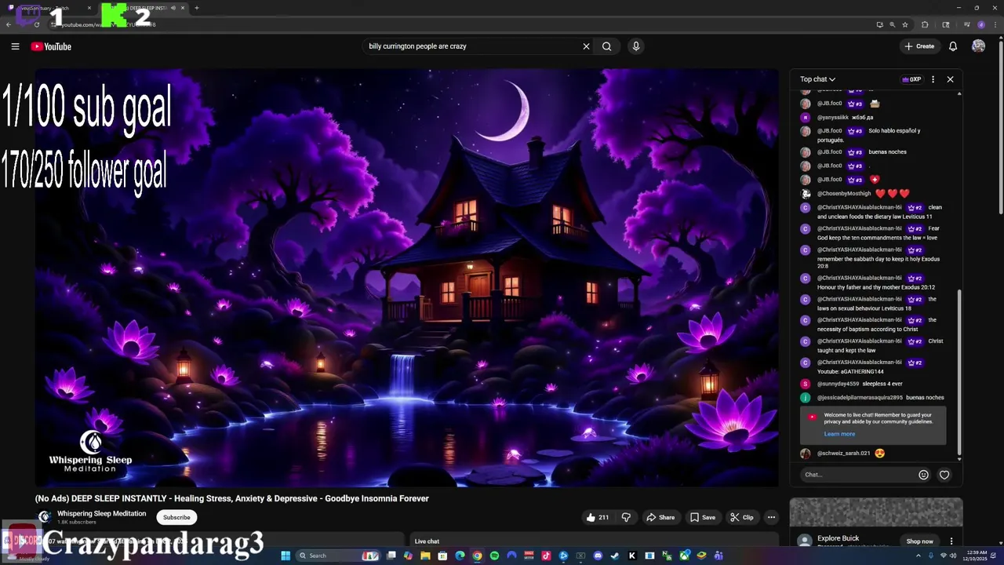Click @jessicadelpilarmerasaquira2895 chat message
The width and height of the screenshot is (1004, 565).
click(874, 398)
